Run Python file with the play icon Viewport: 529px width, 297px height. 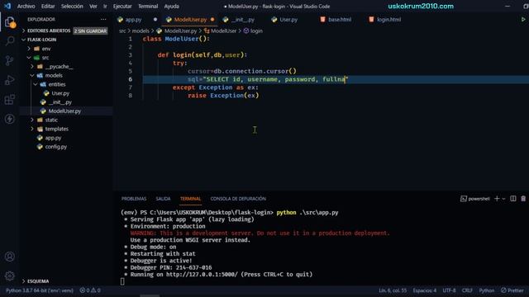523,20
